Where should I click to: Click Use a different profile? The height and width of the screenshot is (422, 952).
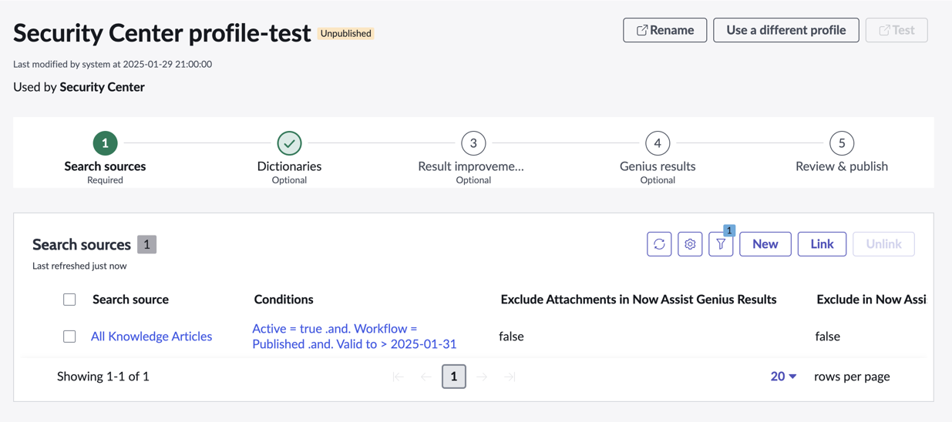tap(786, 30)
